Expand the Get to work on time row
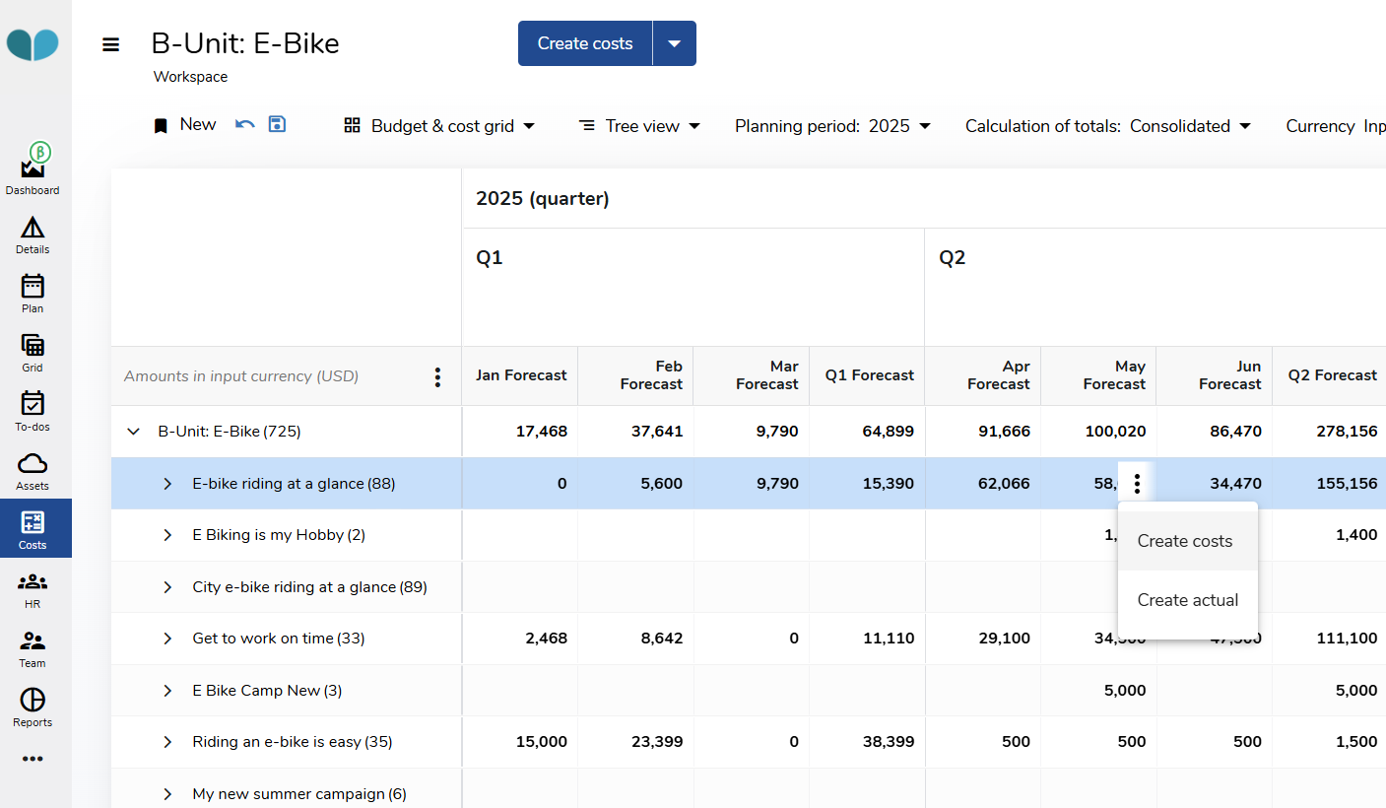This screenshot has height=808, width=1386. pos(167,639)
